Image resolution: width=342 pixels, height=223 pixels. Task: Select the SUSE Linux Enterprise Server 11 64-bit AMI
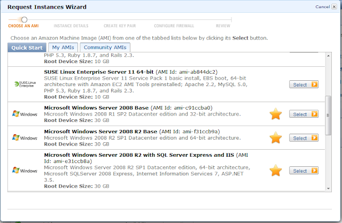point(304,84)
